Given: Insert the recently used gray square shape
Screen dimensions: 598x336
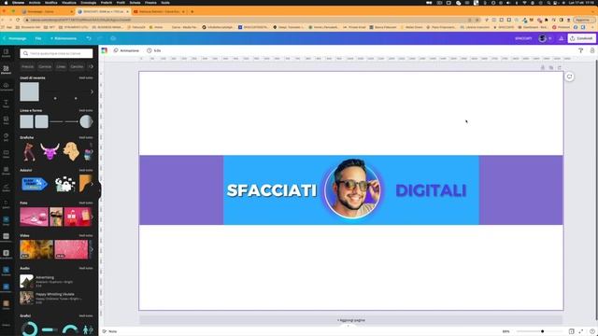Looking at the screenshot, I should pos(29,91).
